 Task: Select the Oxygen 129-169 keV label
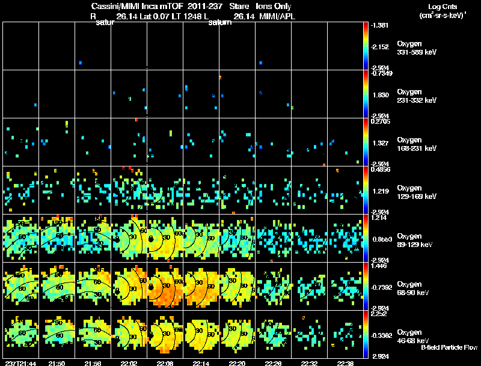417,192
